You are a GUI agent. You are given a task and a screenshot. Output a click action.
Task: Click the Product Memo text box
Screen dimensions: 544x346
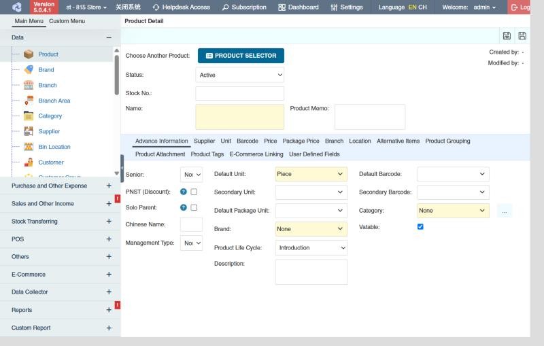(370, 117)
